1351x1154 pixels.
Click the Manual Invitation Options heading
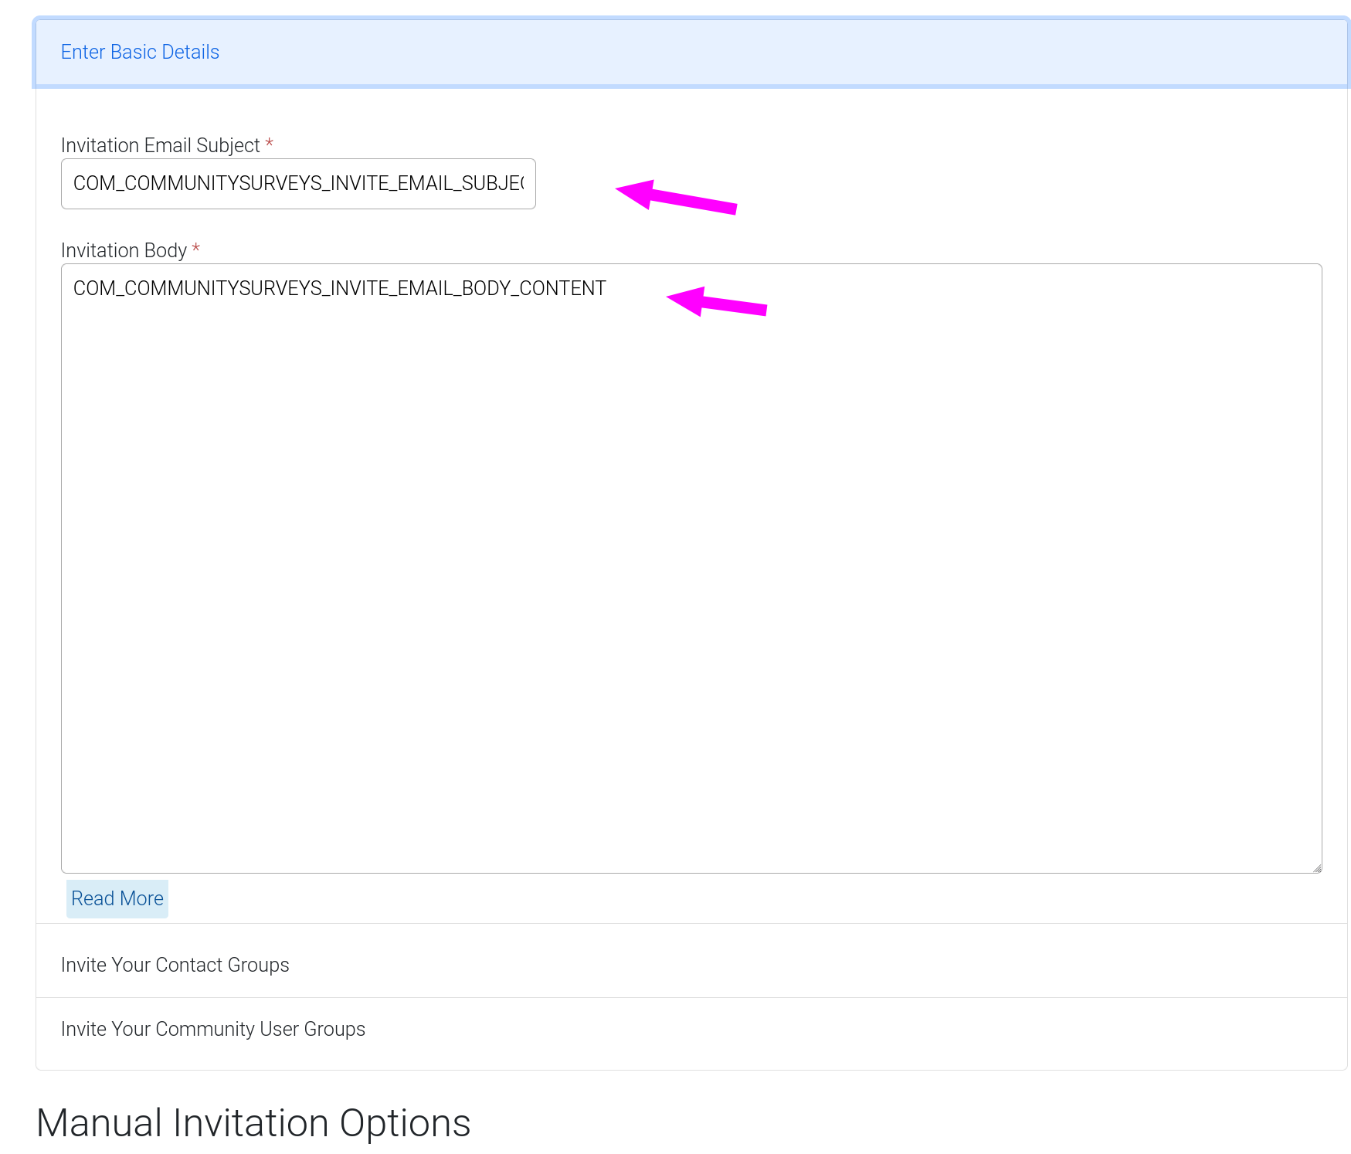coord(253,1122)
